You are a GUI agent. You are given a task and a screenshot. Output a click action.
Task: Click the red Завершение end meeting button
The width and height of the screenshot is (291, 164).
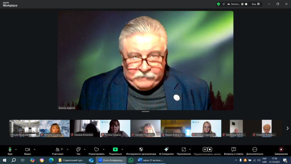pos(281,150)
